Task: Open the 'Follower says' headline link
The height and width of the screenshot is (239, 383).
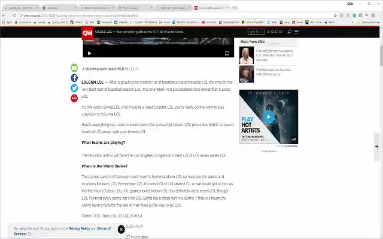Action: coord(273,72)
